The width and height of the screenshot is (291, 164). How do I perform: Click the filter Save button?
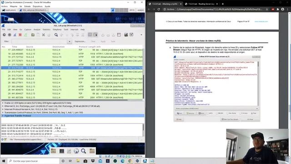click(x=113, y=41)
